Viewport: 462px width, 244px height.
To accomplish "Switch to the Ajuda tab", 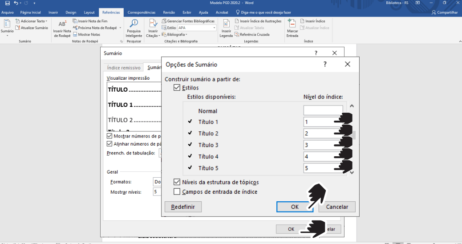I will tap(203, 12).
